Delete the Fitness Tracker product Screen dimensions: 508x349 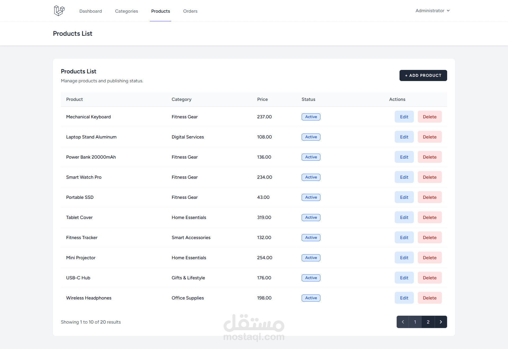tap(429, 238)
